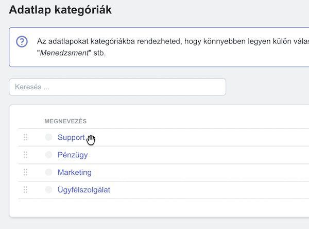Grab the drag handle for Support row
Viewport: 309px width, 229px height.
click(25, 137)
